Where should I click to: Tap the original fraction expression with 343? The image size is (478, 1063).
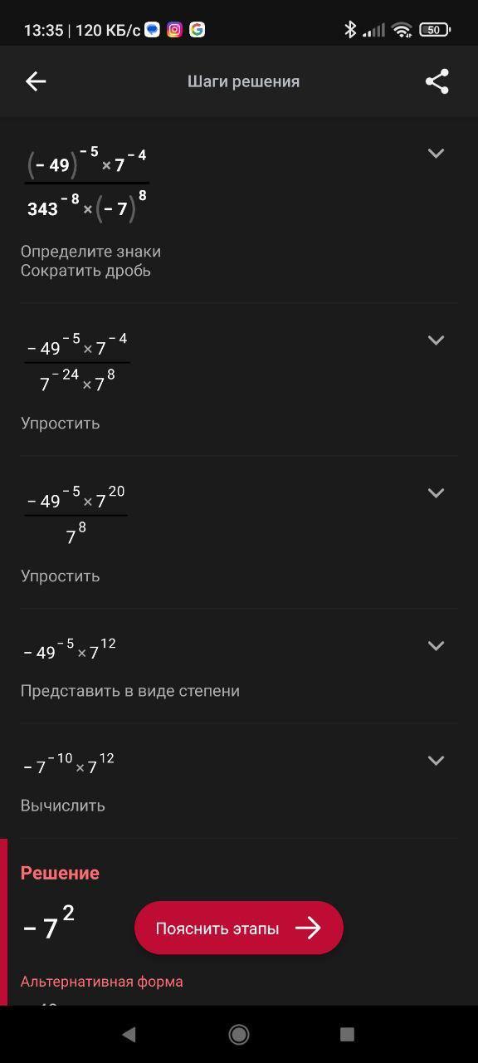coord(87,183)
